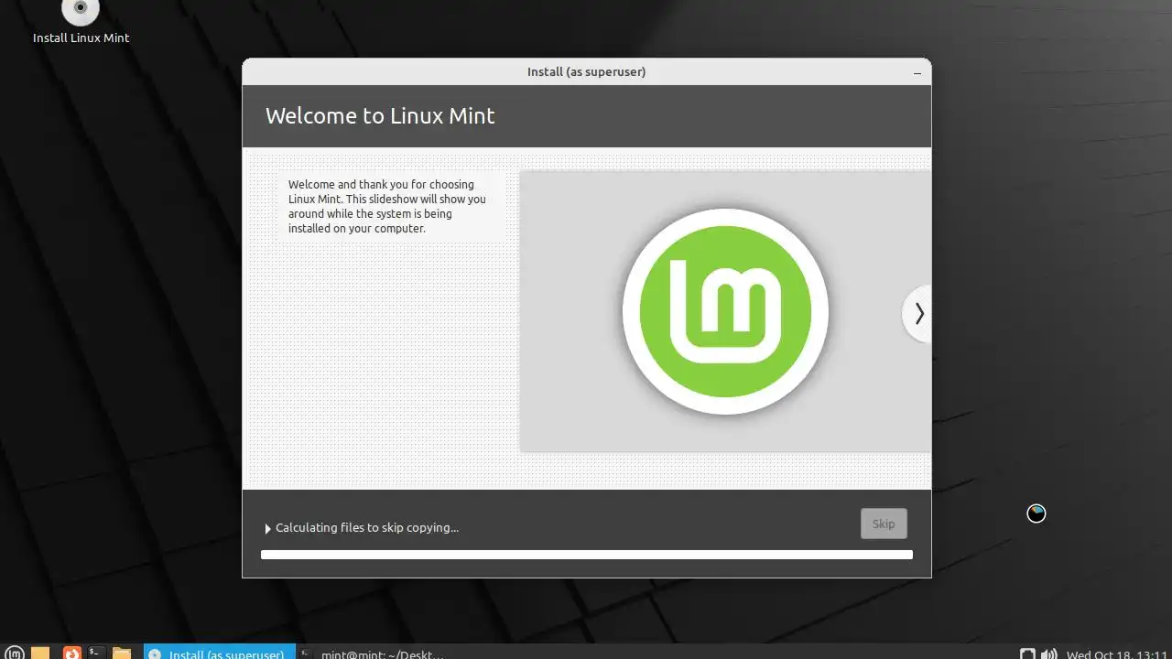Image resolution: width=1172 pixels, height=659 pixels.
Task: Open the Install Linux Mint desktop icon
Action: pos(81,23)
